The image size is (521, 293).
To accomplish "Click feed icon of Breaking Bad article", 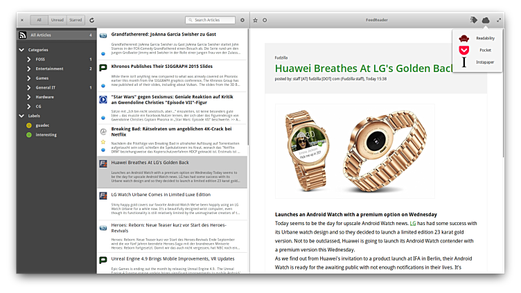I will (x=103, y=132).
